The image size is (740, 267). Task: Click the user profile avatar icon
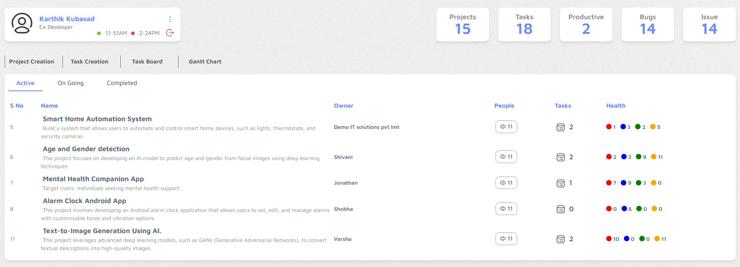[22, 23]
